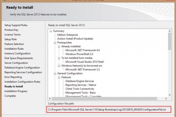The height and width of the screenshot is (117, 176).
Task: Click the up arrow of vertical scrollbar
Action: coord(170,31)
